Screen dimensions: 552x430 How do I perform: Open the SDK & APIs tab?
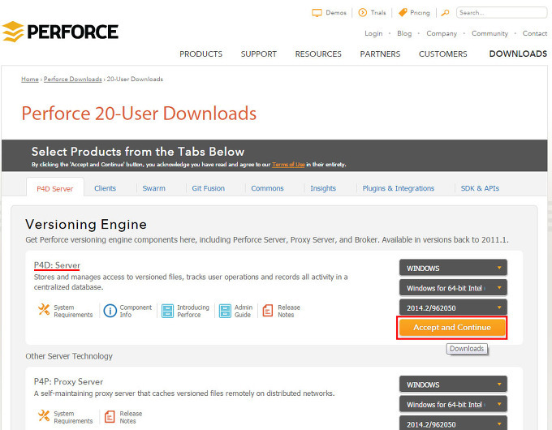(x=480, y=188)
